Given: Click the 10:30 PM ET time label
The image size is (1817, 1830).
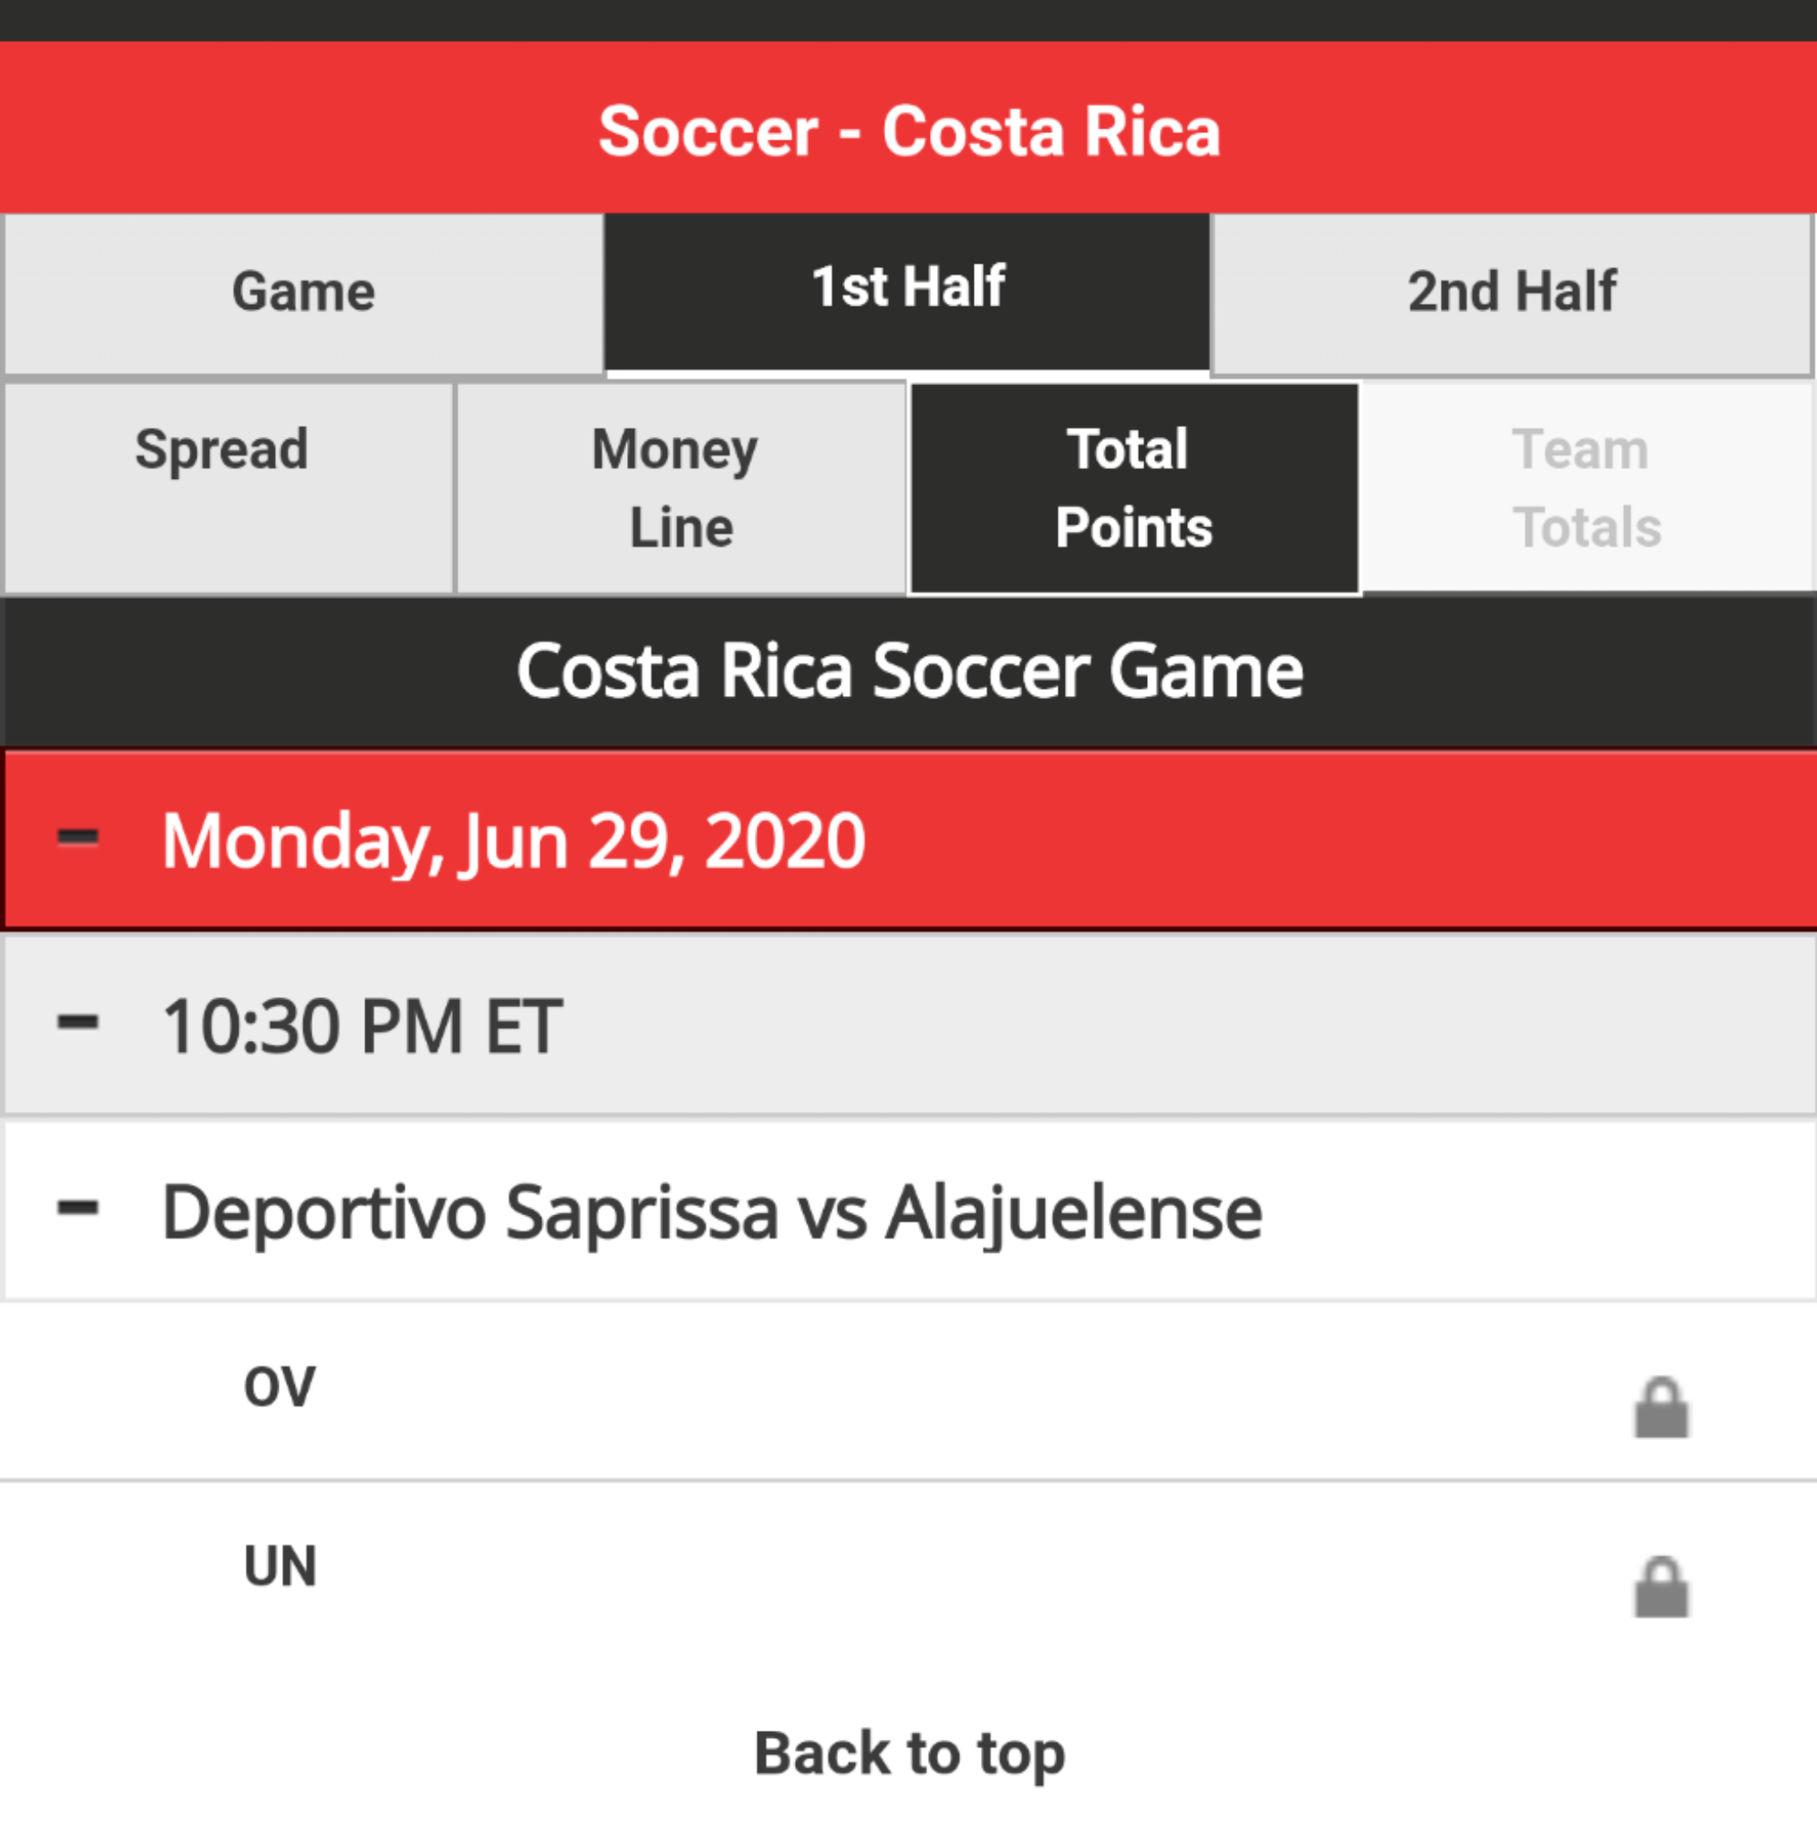Looking at the screenshot, I should click(363, 1027).
